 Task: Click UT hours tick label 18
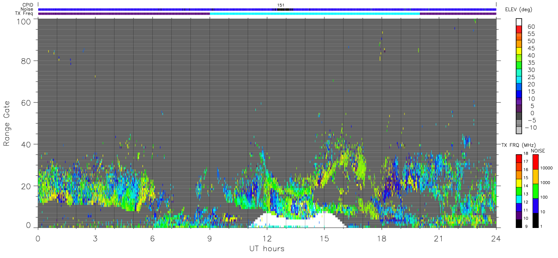coord(382,238)
